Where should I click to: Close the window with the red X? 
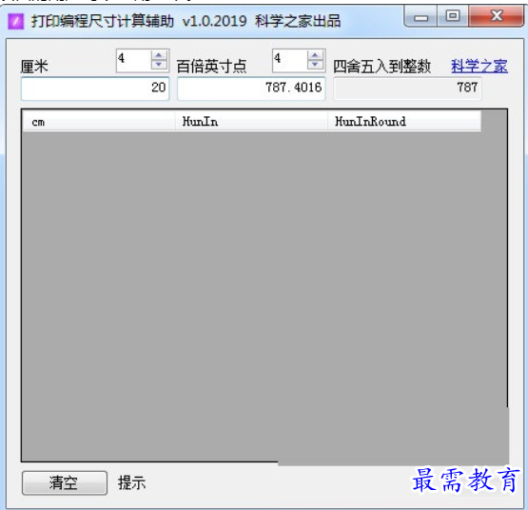[x=497, y=16]
